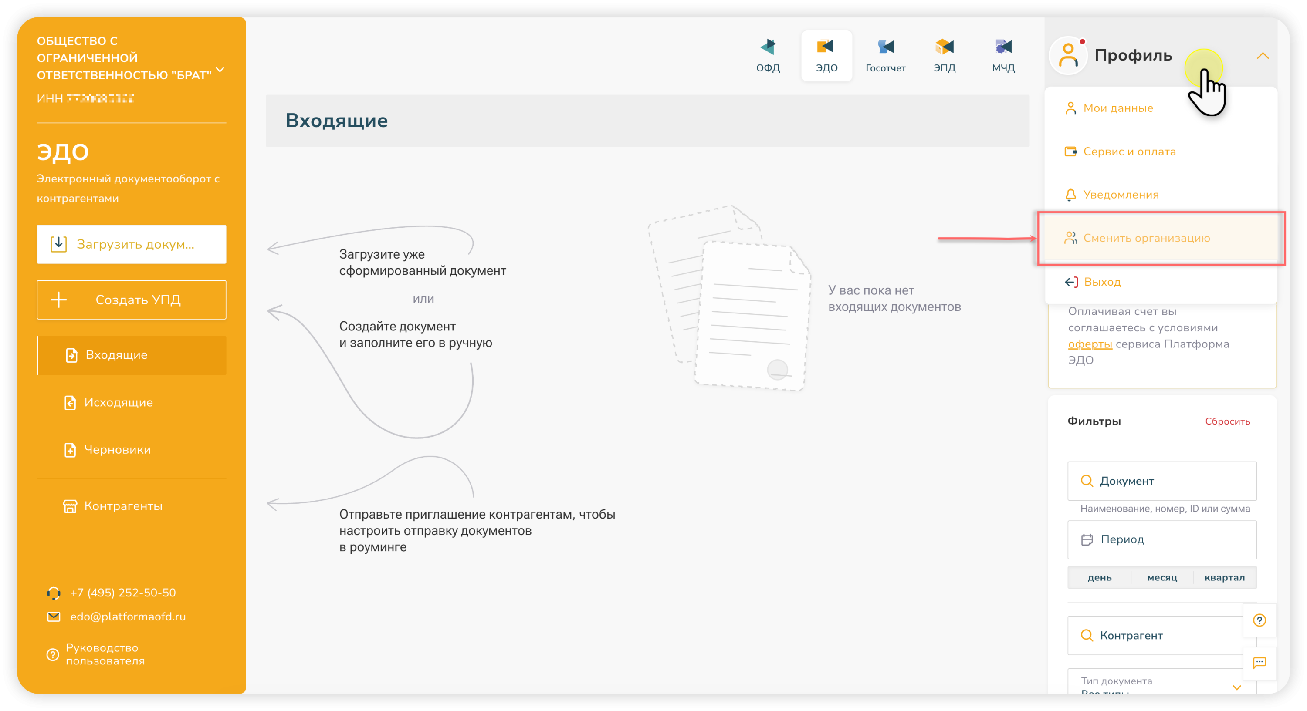Open Руководство пользователя help link
This screenshot has width=1307, height=711.
(105, 654)
